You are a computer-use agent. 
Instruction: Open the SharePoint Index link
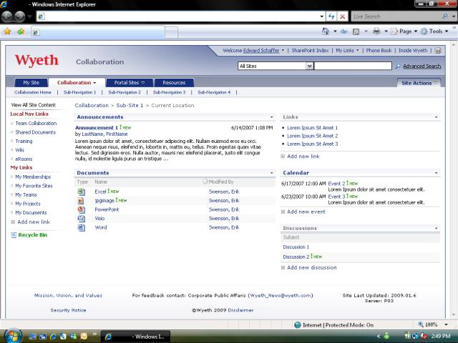310,51
